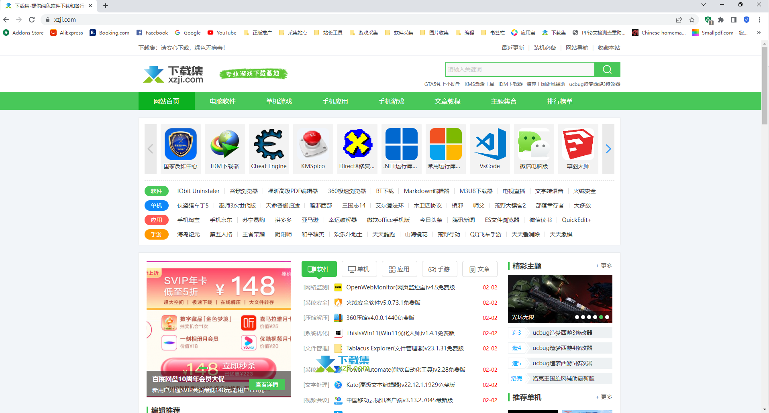Open the 手机应用 navigation menu
Image resolution: width=769 pixels, height=413 pixels.
[335, 101]
